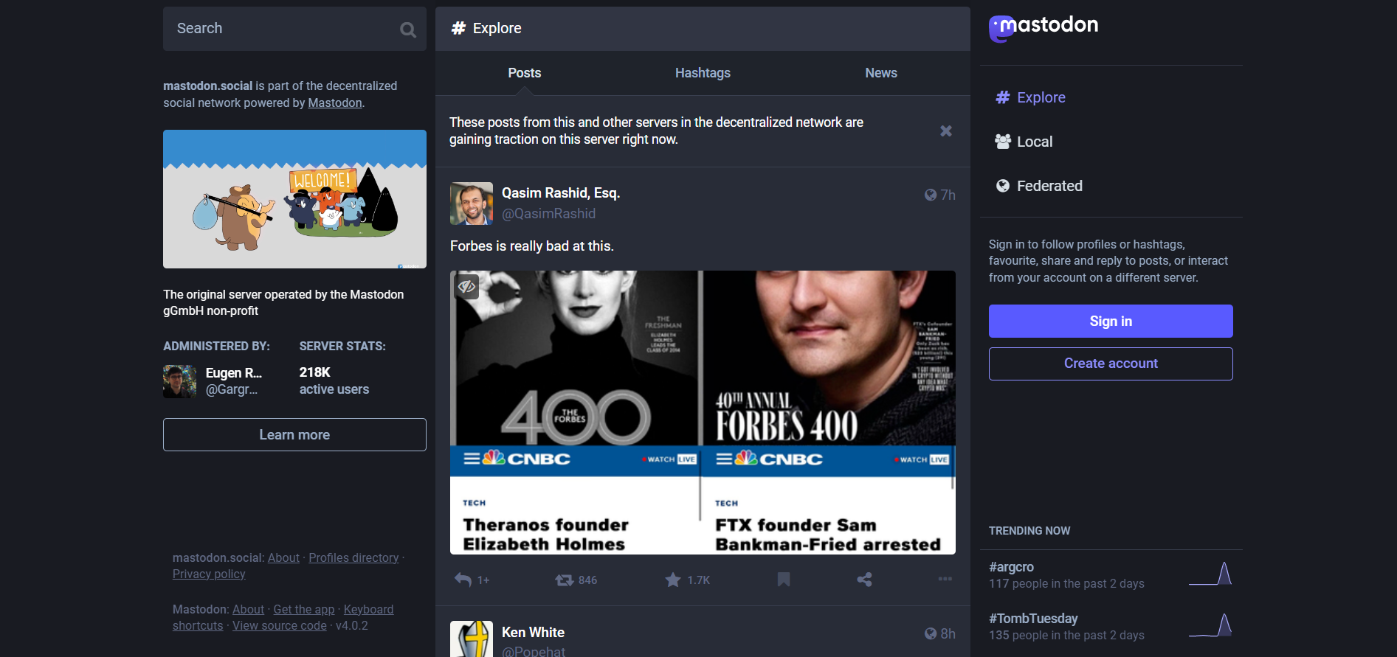The image size is (1397, 657).
Task: Dismiss the trending posts notice banner
Action: click(x=945, y=131)
